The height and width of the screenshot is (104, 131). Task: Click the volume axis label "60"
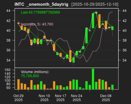8,88
